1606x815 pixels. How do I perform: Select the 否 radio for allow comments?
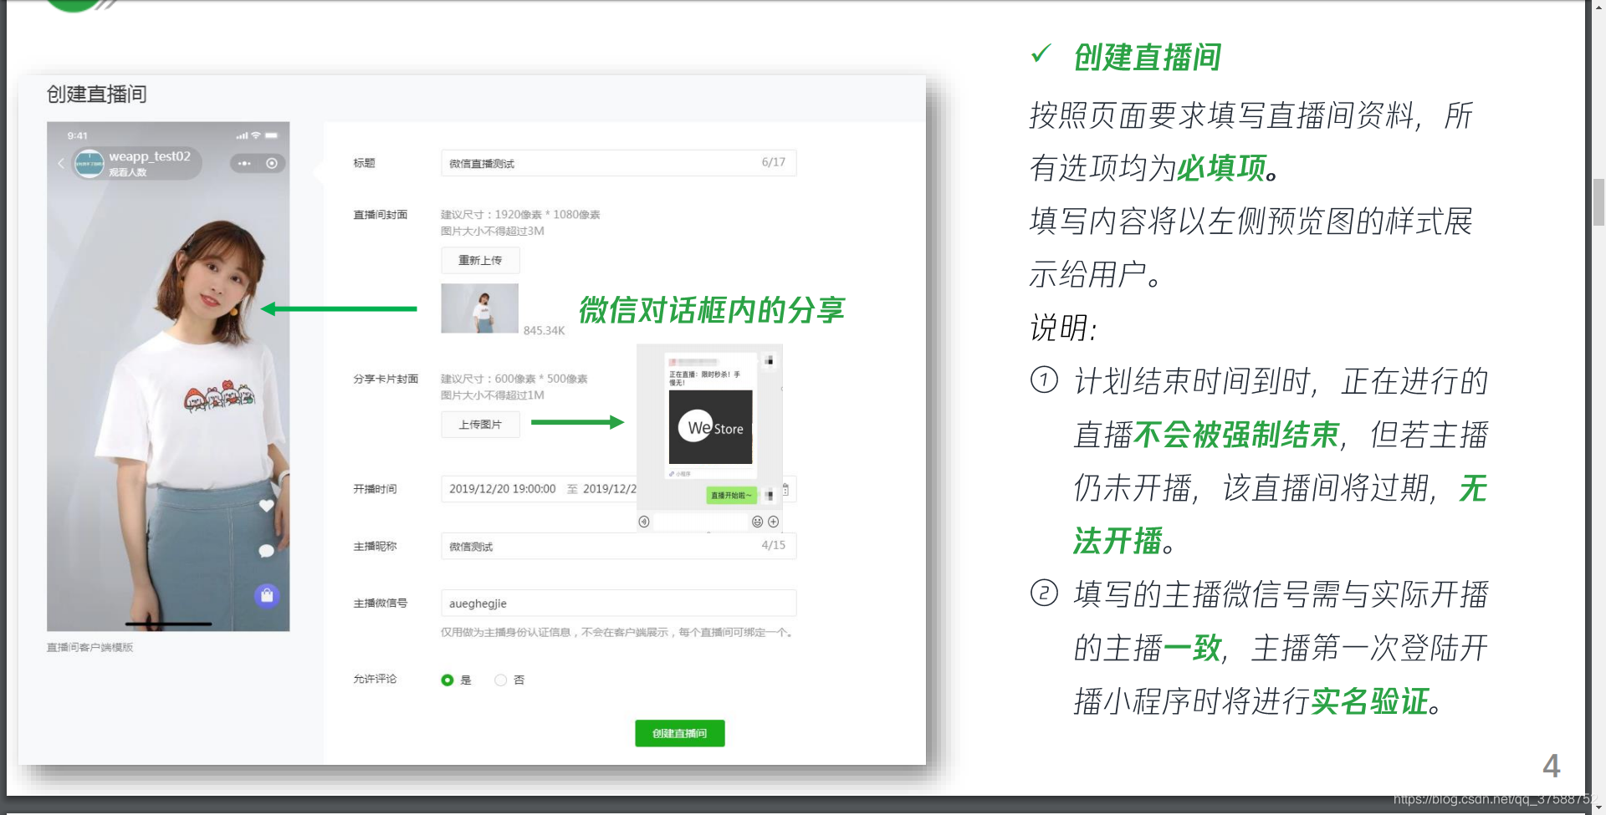pos(500,680)
